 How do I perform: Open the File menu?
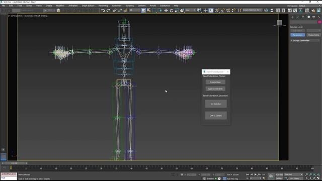[4, 6]
